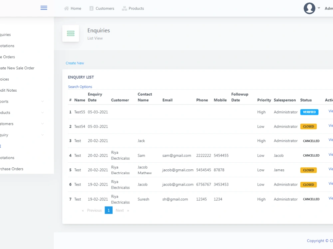Open Products from the top menu
This screenshot has height=249, width=333.
tap(136, 9)
